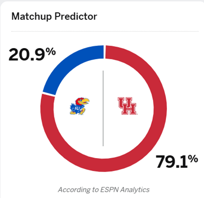Click the white gap atop the donut chart

[104, 52]
